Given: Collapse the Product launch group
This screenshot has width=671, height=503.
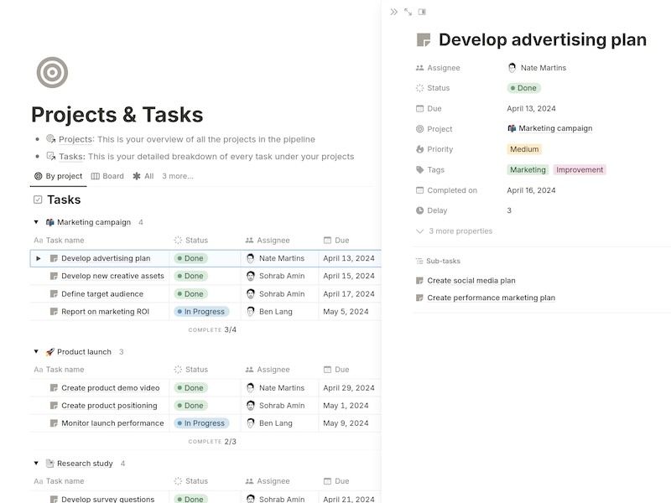Looking at the screenshot, I should tap(36, 352).
